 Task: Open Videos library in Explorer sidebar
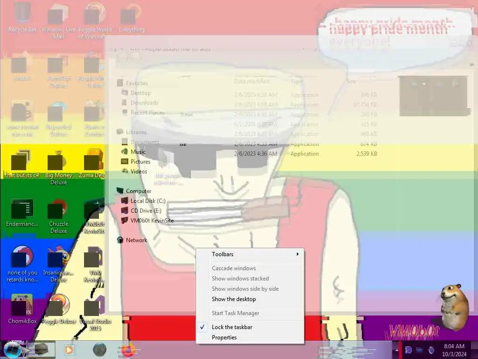point(134,171)
